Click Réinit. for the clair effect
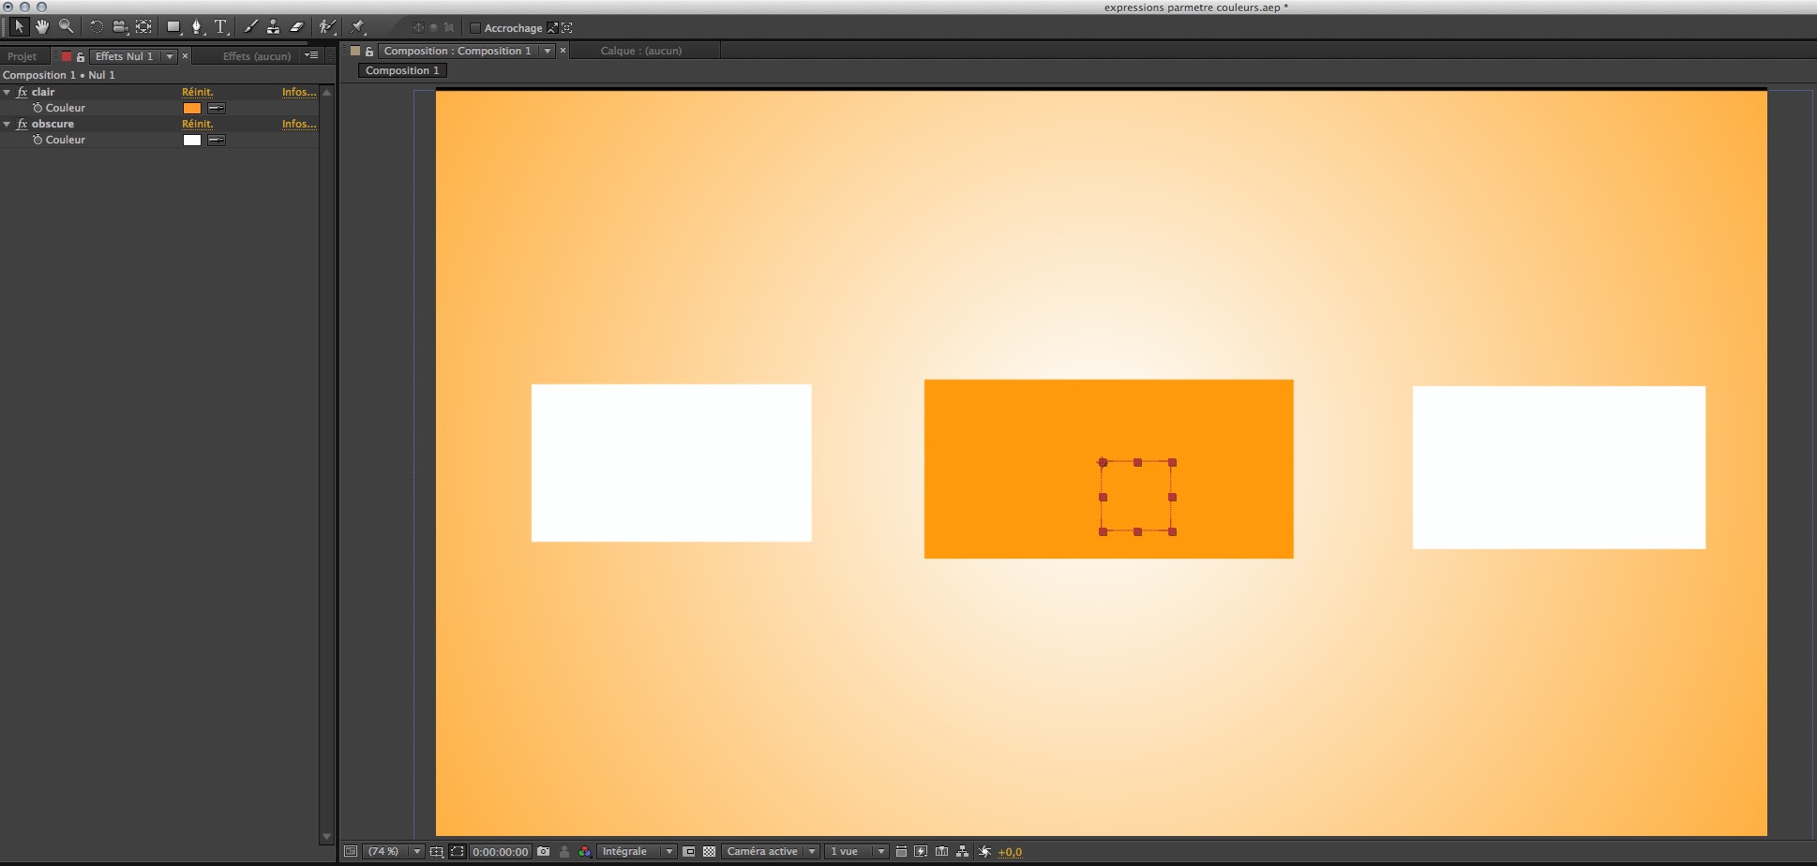This screenshot has width=1817, height=866. (197, 92)
